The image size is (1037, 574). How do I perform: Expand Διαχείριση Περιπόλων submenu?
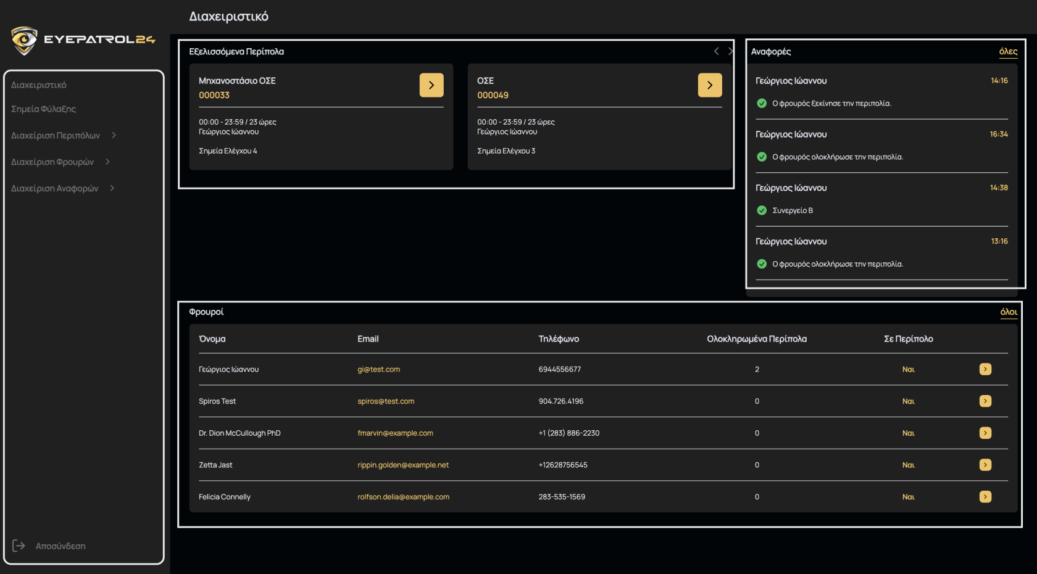[x=114, y=135]
